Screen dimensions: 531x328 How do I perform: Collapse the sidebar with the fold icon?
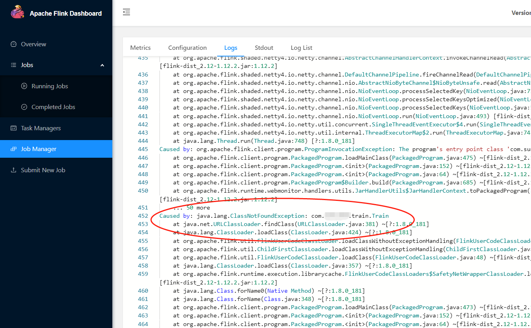(x=126, y=13)
